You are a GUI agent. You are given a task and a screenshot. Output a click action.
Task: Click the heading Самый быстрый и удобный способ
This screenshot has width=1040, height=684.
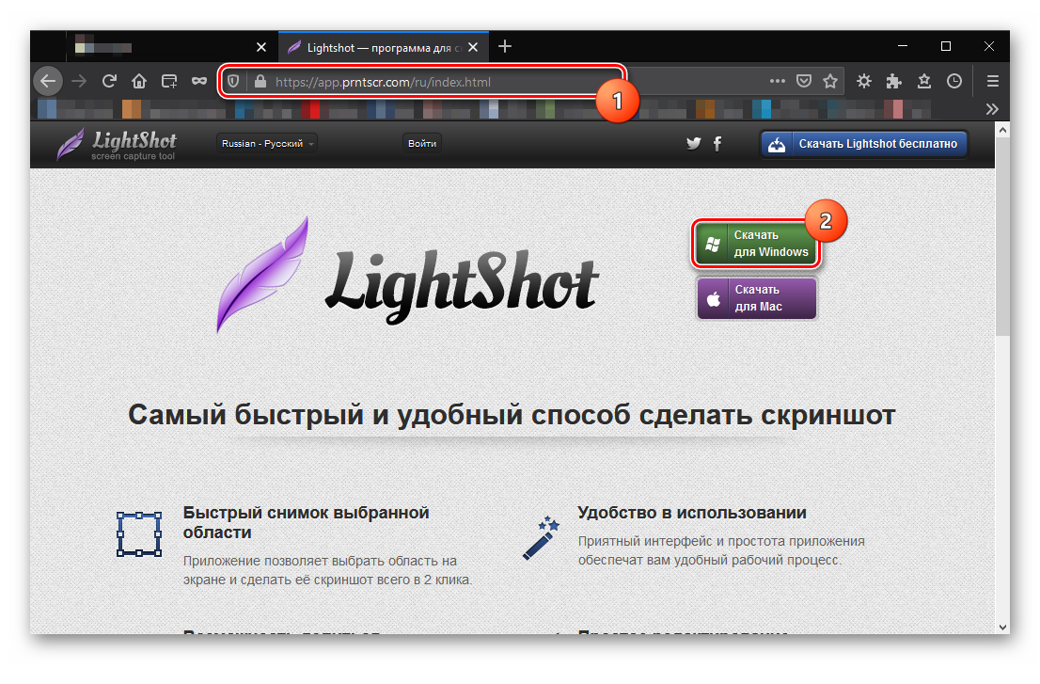point(512,415)
